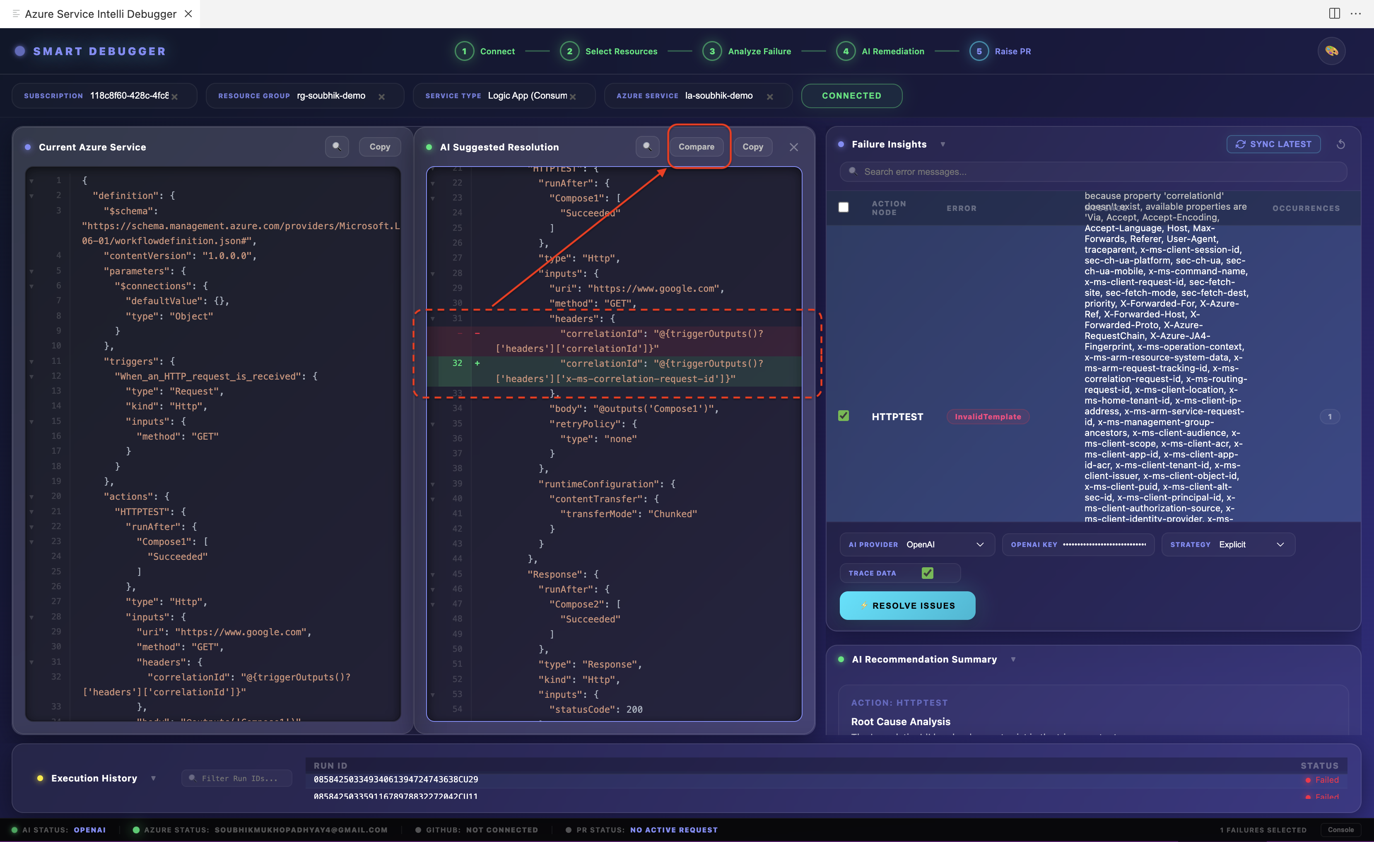Collapse the Execution History section

coord(153,778)
